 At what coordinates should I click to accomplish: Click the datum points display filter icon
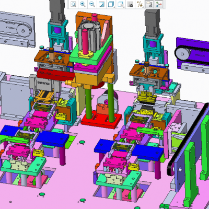pyautogui.click(x=140, y=4)
